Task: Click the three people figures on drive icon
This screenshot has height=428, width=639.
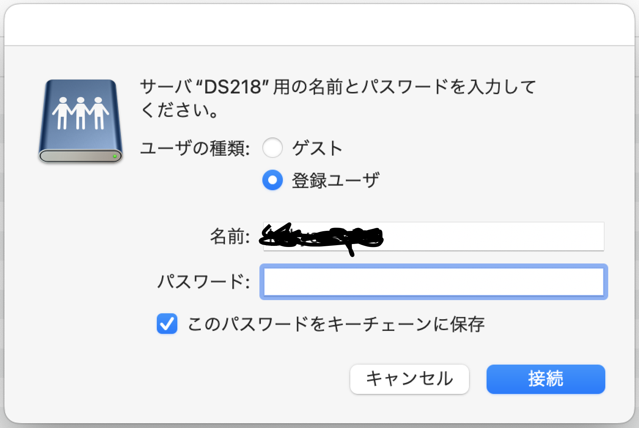Action: pyautogui.click(x=80, y=113)
